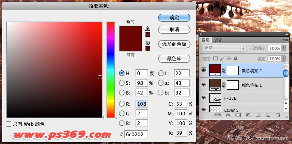
Task: Switch to the 图层 tab
Action: [206, 40]
